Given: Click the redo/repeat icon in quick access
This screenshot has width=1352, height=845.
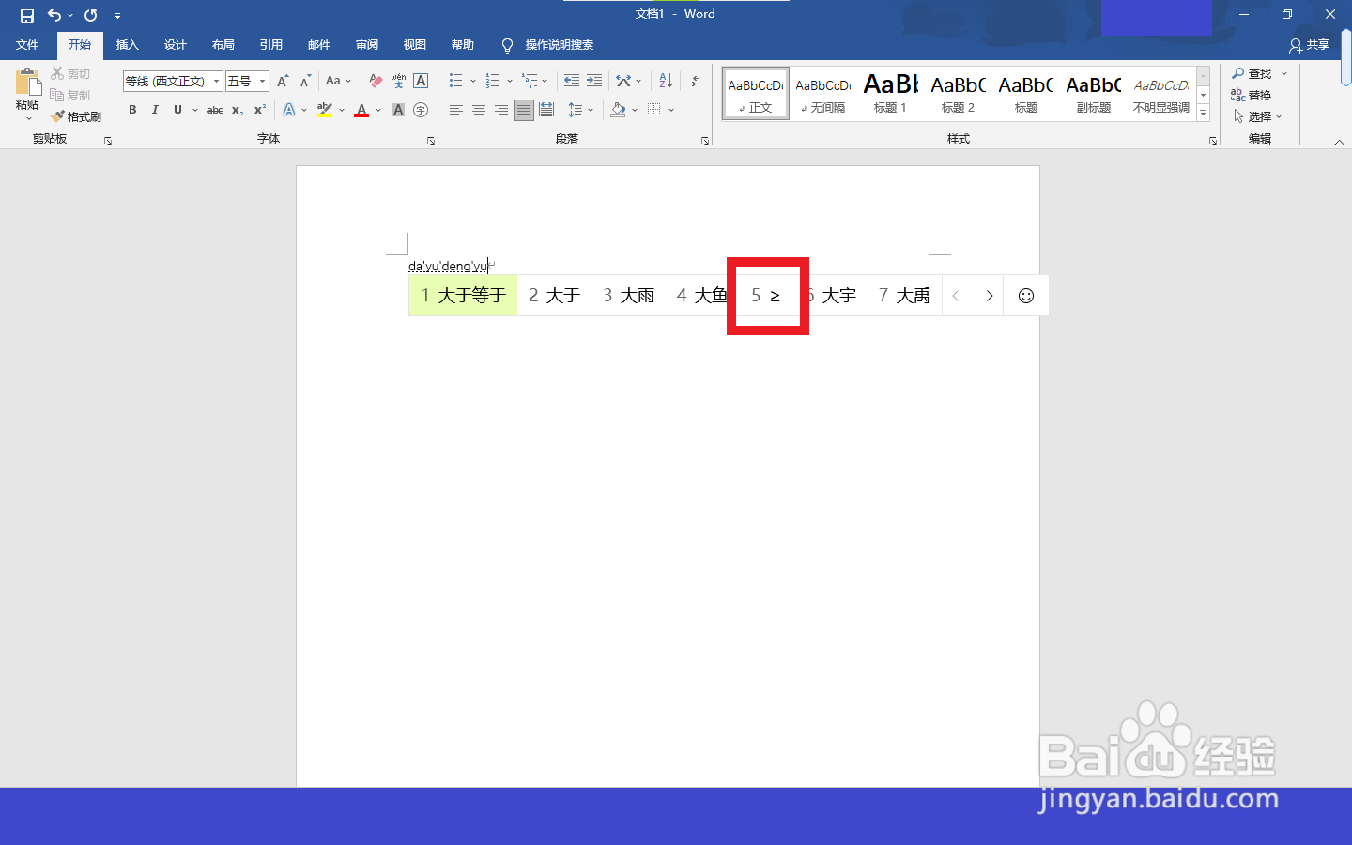Looking at the screenshot, I should 91,15.
